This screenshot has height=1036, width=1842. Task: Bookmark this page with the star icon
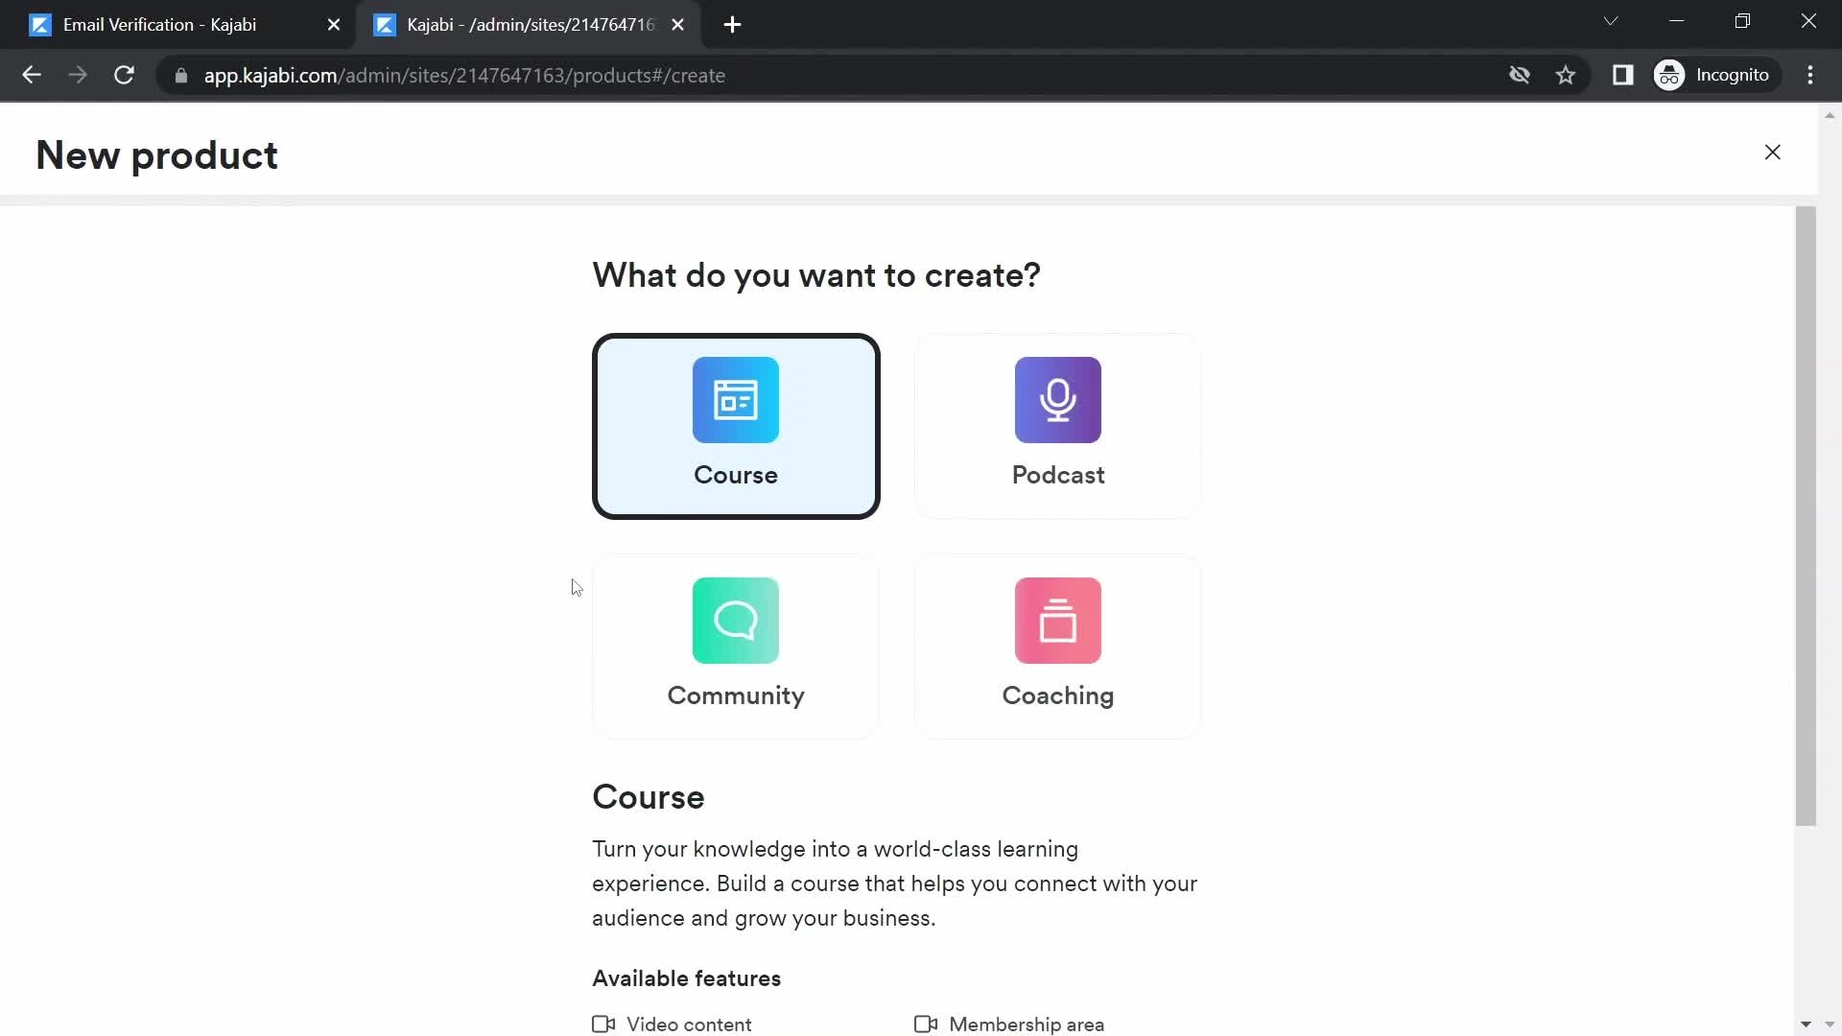1566,75
